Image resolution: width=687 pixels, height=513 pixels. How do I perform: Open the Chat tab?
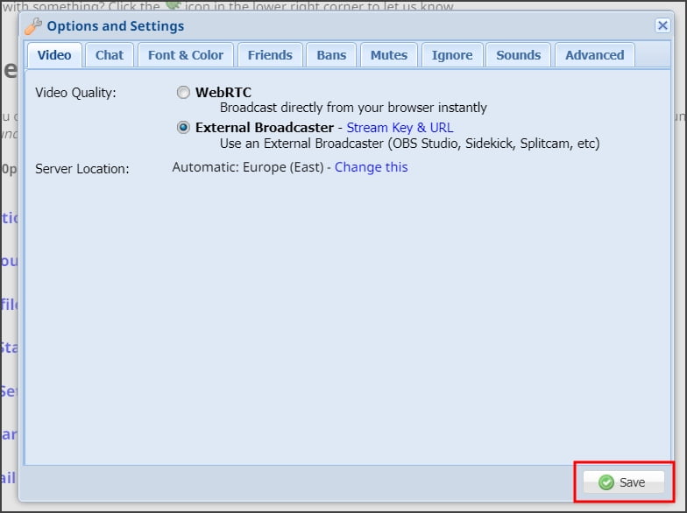tap(110, 55)
